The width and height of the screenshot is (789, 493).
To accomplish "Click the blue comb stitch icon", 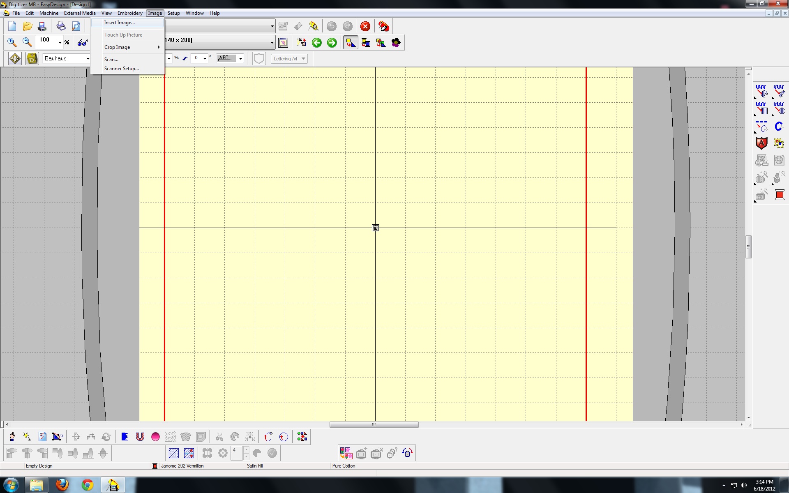I will pyautogui.click(x=125, y=437).
